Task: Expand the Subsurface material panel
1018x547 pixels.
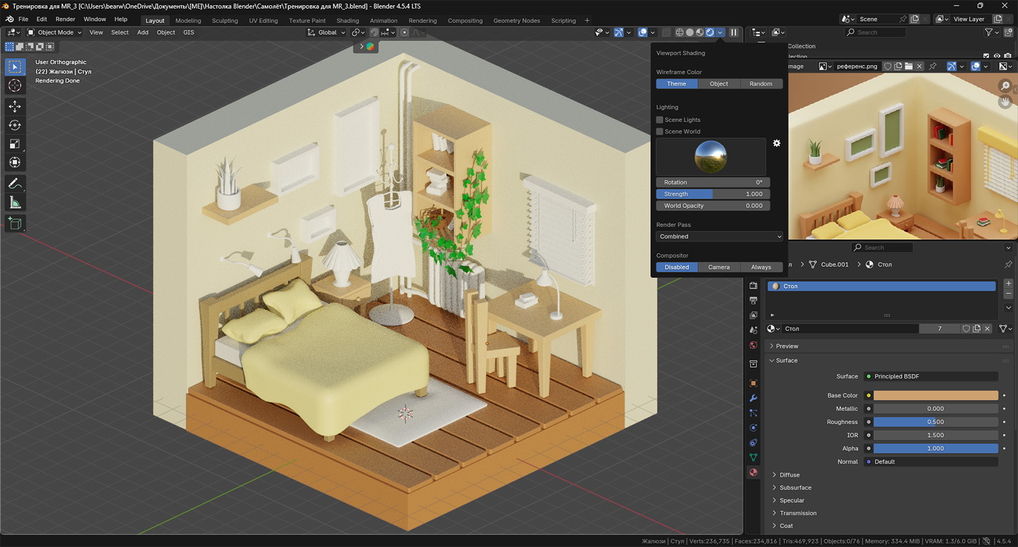Action: [x=795, y=488]
